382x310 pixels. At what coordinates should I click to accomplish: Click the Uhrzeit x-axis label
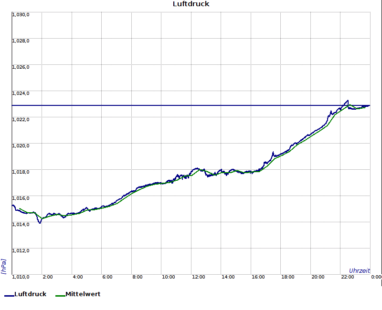(359, 270)
